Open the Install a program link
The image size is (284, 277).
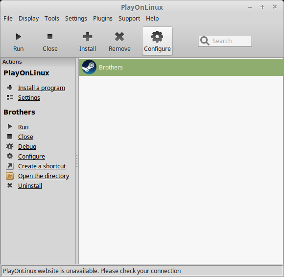coord(42,88)
